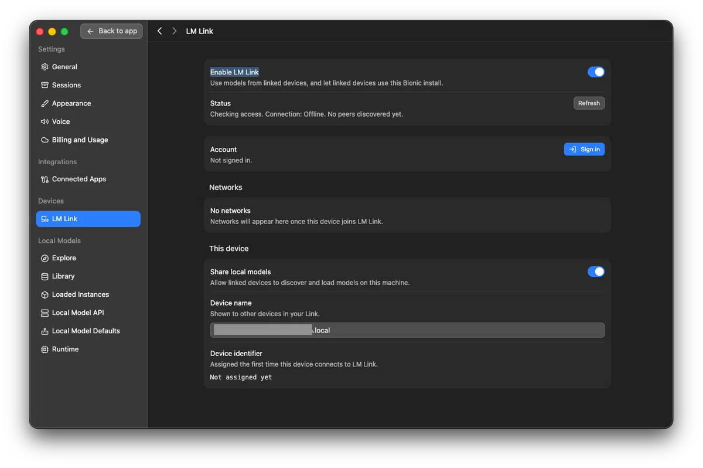This screenshot has width=703, height=468.
Task: Open the Library label in sidebar
Action: pyautogui.click(x=63, y=276)
